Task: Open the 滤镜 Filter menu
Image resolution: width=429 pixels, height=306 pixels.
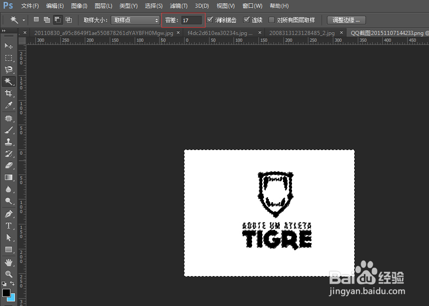Action: 178,6
